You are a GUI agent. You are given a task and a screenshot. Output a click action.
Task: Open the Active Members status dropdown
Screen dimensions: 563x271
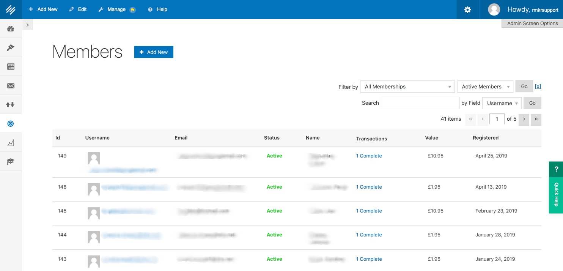[x=485, y=87]
